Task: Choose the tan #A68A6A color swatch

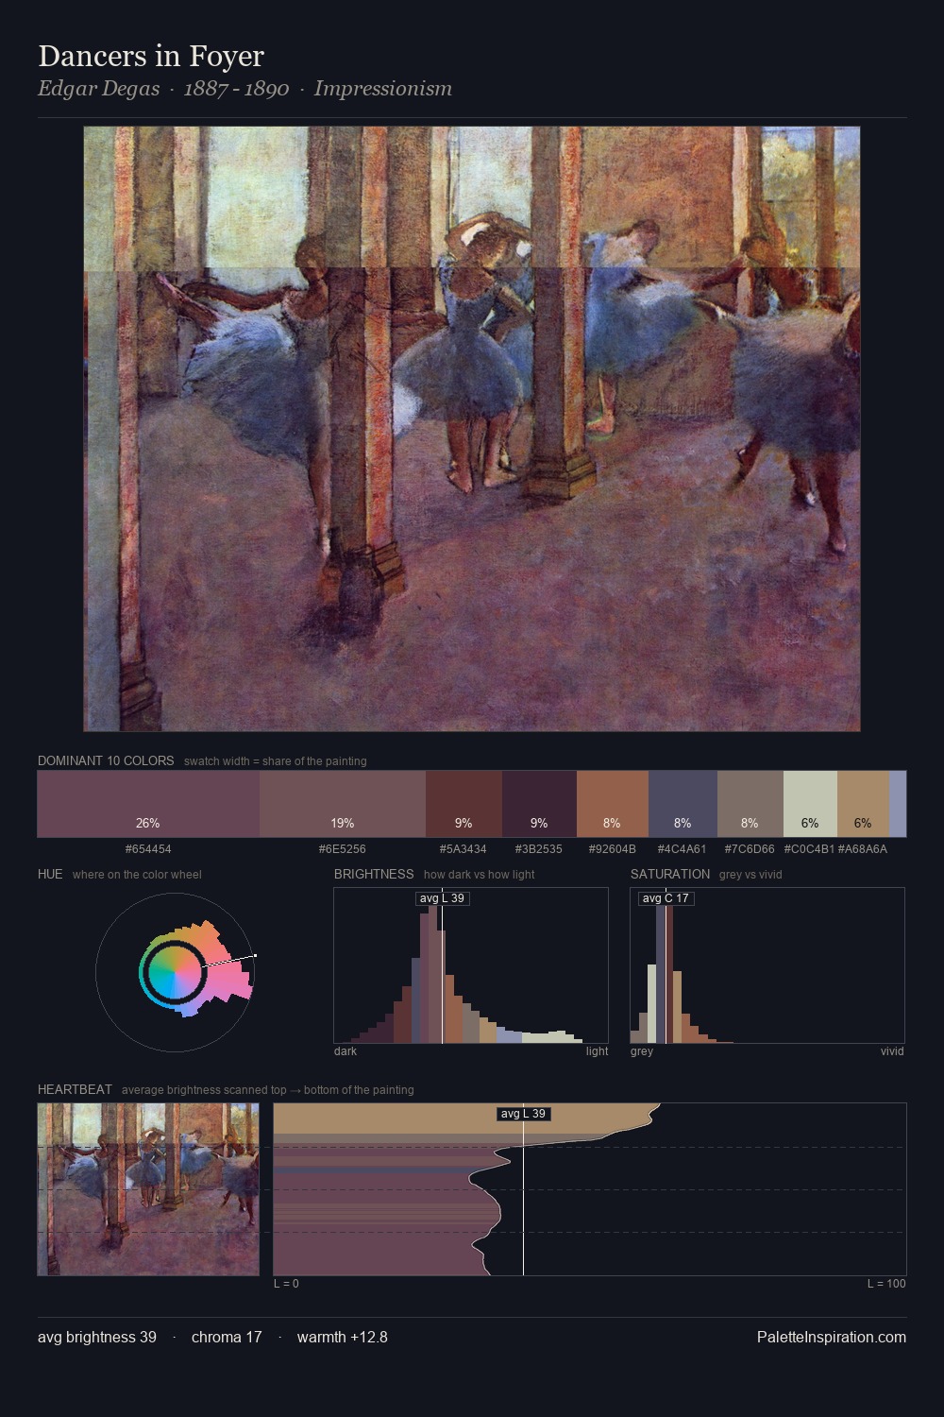Action: (863, 804)
